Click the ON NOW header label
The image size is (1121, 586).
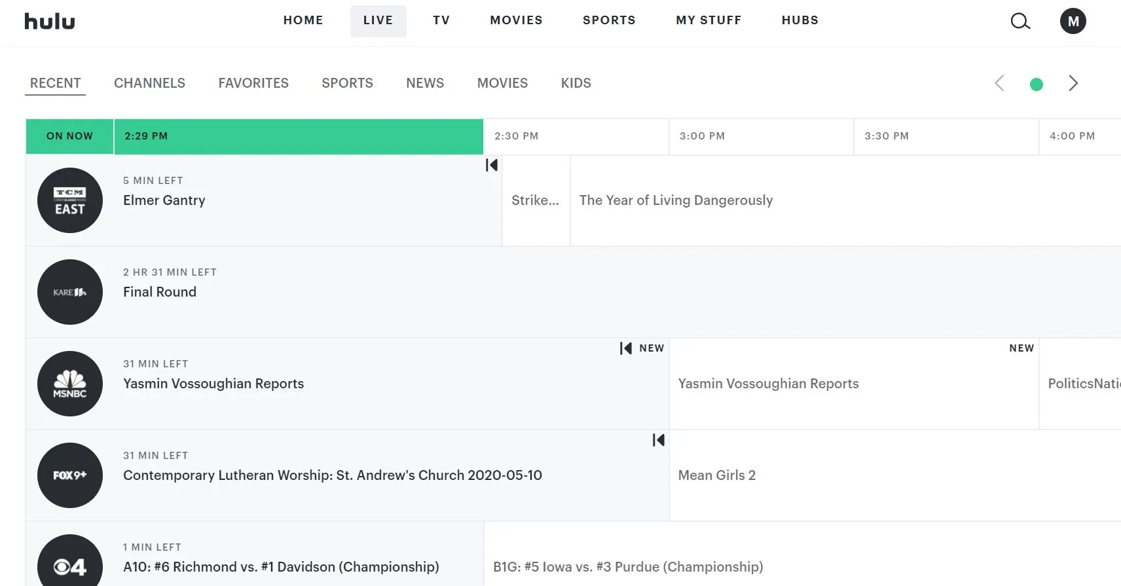point(69,136)
